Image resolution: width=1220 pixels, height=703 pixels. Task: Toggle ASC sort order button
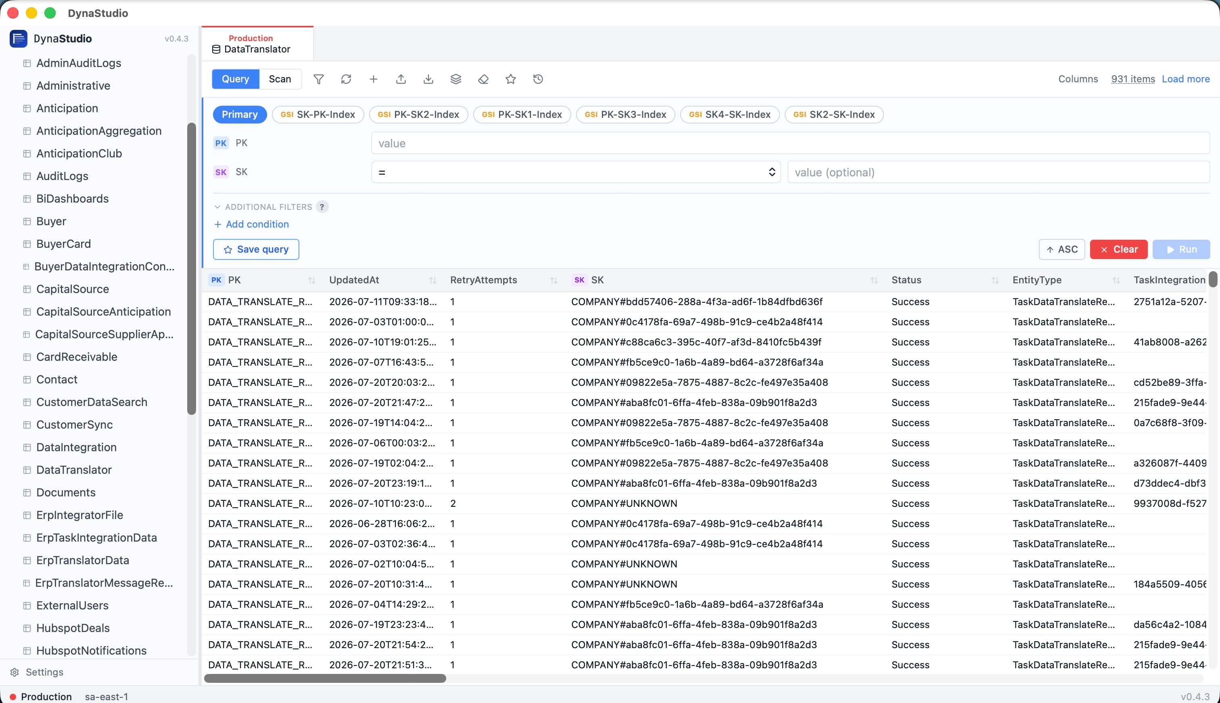pos(1062,249)
